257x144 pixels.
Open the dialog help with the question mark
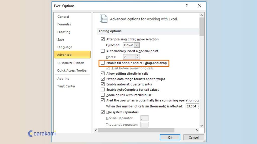pos(187,6)
